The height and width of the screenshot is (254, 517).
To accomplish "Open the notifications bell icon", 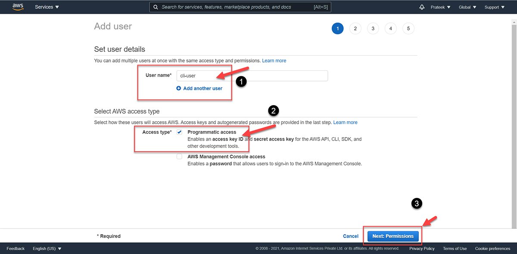I will pyautogui.click(x=421, y=7).
